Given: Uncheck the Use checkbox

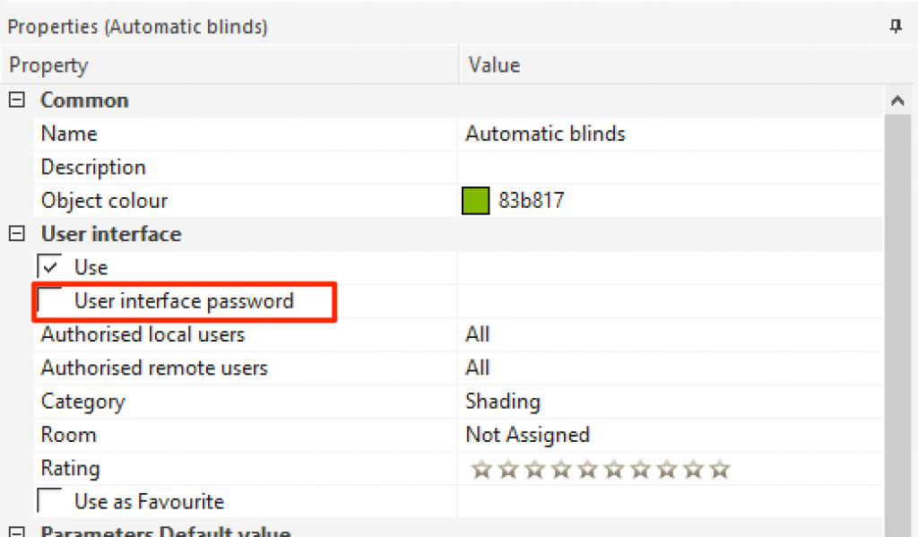Looking at the screenshot, I should coord(50,267).
